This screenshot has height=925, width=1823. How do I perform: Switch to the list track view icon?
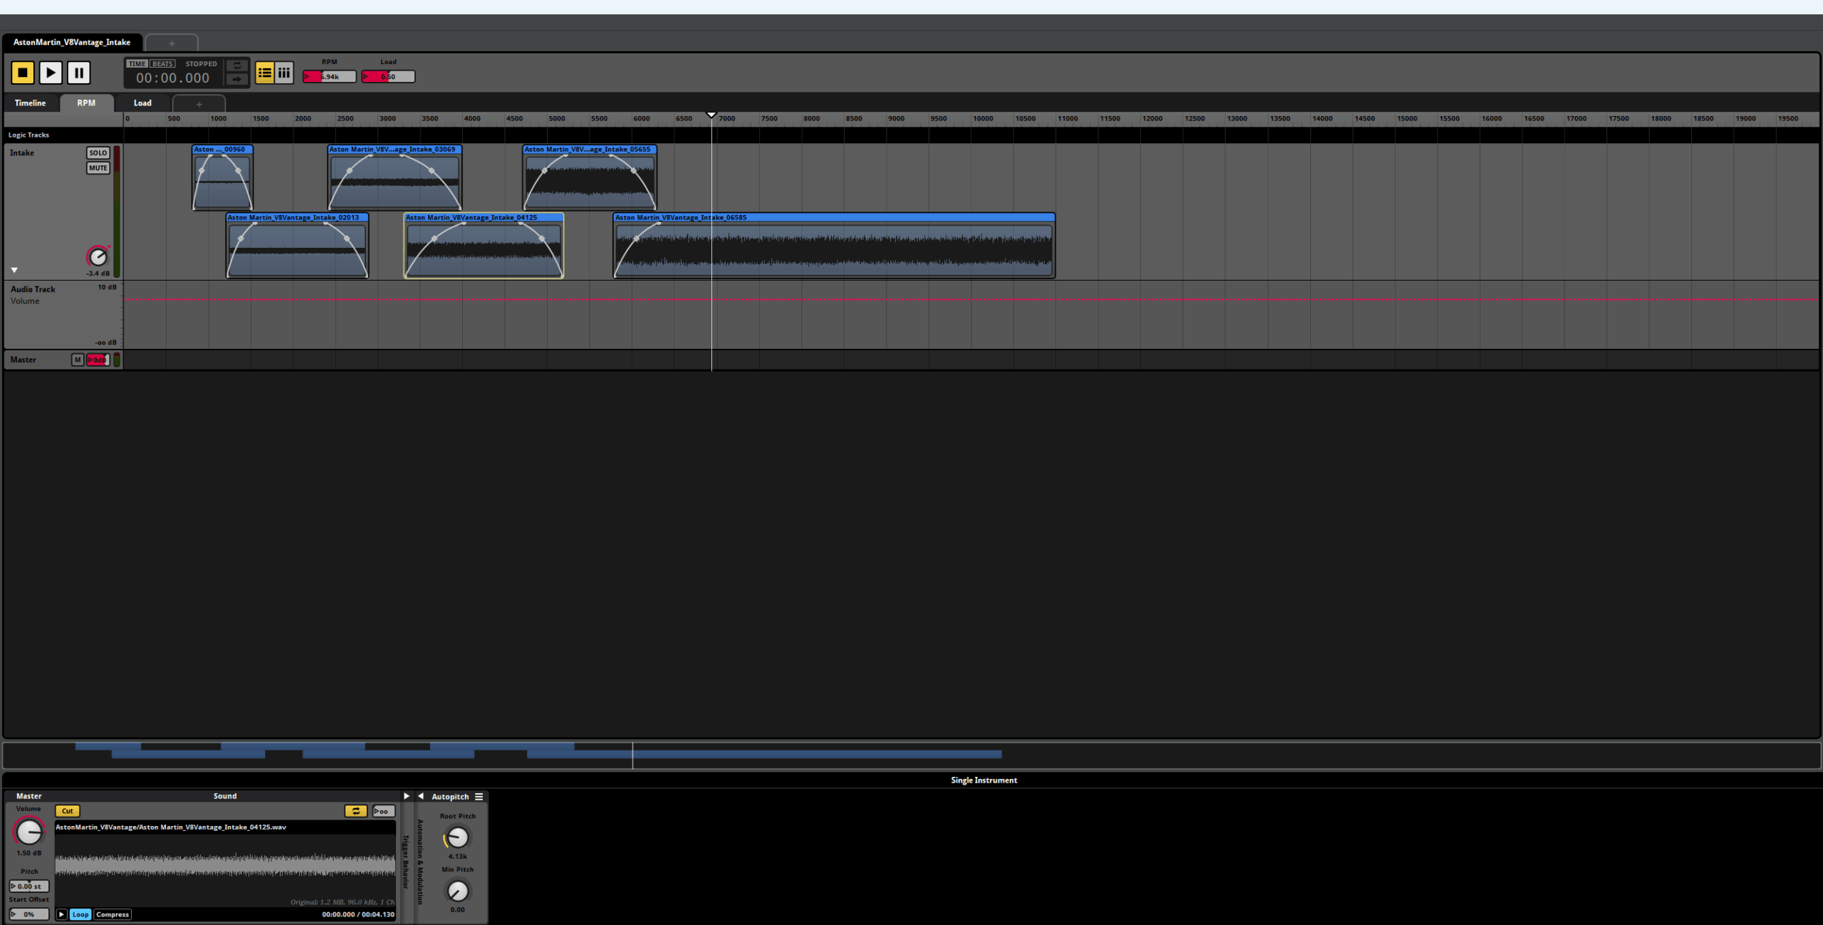[x=264, y=73]
